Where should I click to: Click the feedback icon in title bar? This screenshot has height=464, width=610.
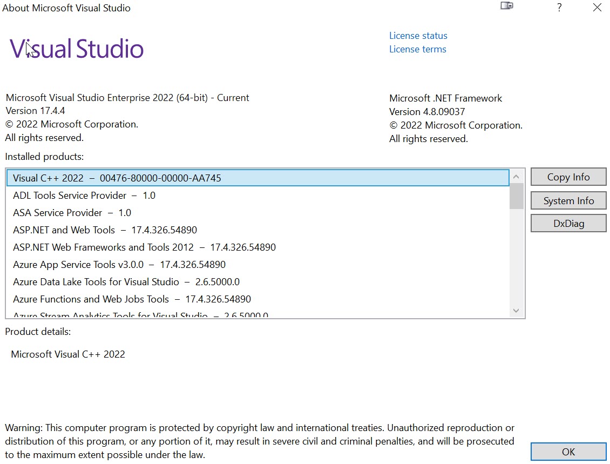[x=506, y=6]
